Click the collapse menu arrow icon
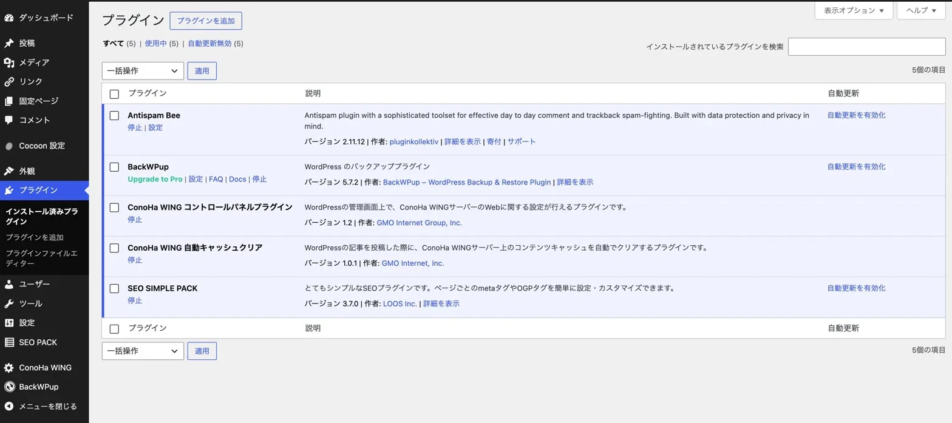This screenshot has width=952, height=423. click(x=9, y=407)
